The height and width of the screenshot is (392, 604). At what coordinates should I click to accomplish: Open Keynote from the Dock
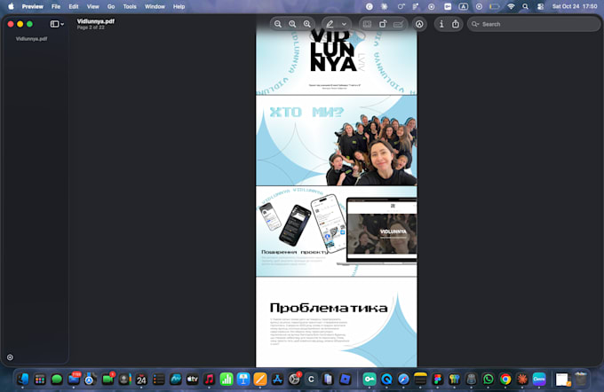(243, 380)
